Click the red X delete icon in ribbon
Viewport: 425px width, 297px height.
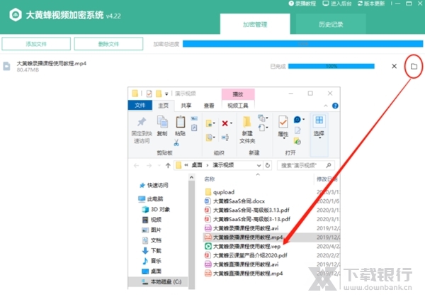click(225, 123)
